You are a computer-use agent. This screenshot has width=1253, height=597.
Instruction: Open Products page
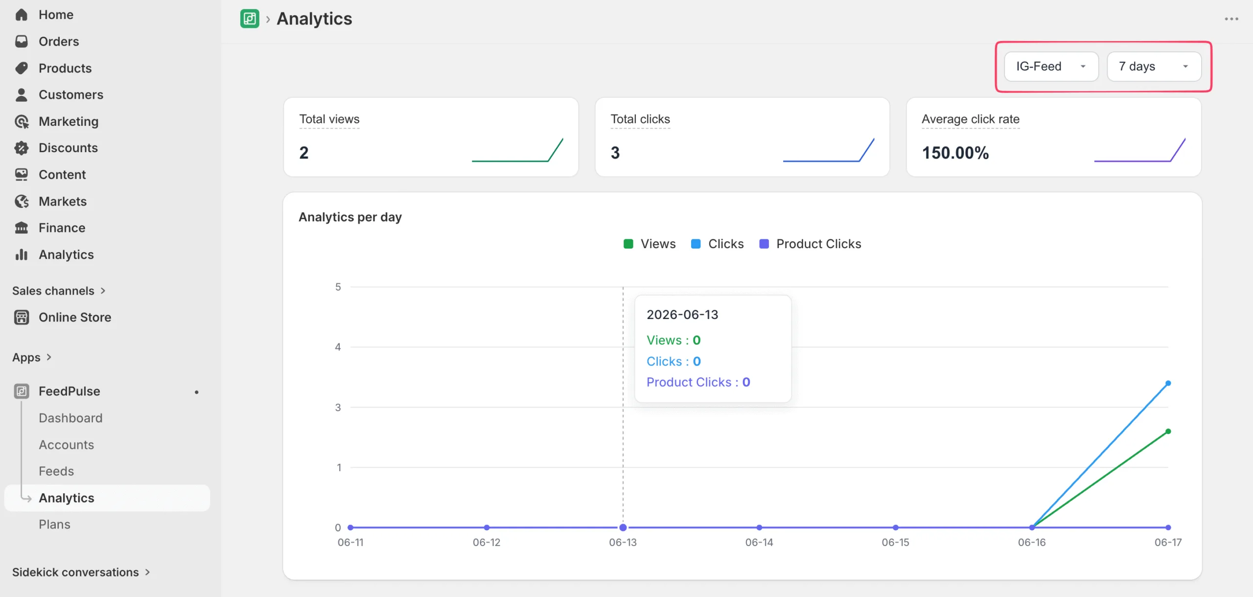pyautogui.click(x=65, y=68)
